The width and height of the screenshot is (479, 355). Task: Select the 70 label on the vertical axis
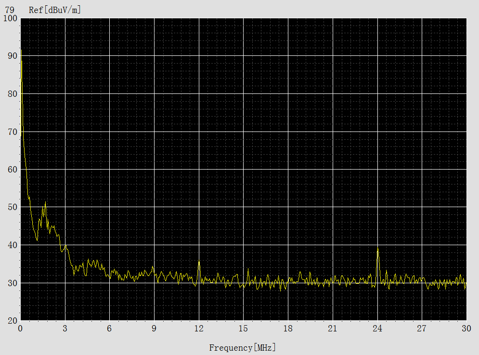point(13,132)
